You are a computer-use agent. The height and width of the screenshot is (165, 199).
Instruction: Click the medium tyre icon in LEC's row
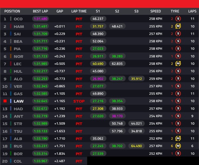(178, 63)
